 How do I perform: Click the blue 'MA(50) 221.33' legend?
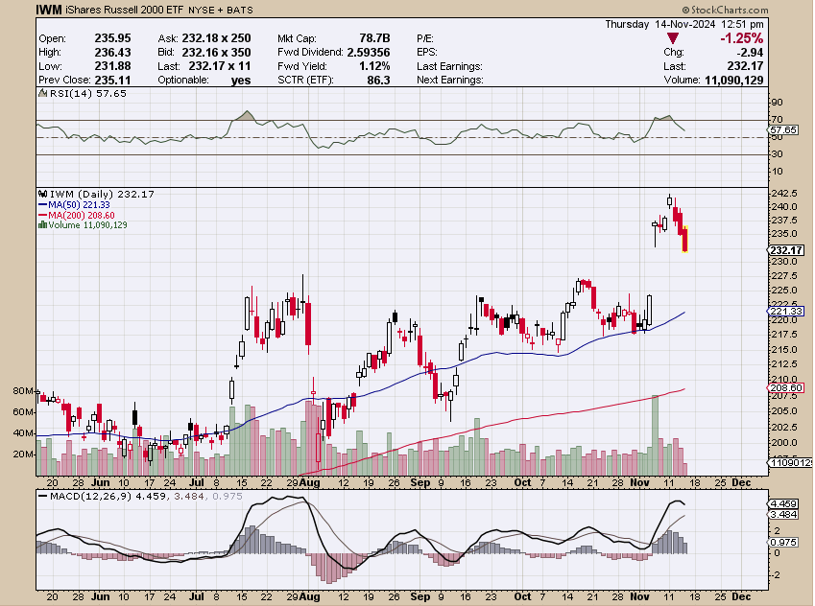point(74,205)
